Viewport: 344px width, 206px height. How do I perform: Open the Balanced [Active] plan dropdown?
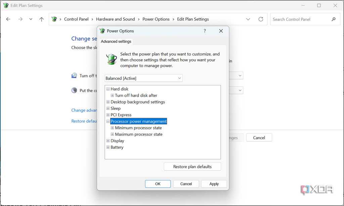(143, 78)
